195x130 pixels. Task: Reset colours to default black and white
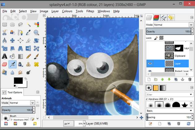[15, 86]
